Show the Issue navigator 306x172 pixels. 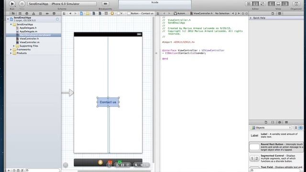[x=33, y=13]
